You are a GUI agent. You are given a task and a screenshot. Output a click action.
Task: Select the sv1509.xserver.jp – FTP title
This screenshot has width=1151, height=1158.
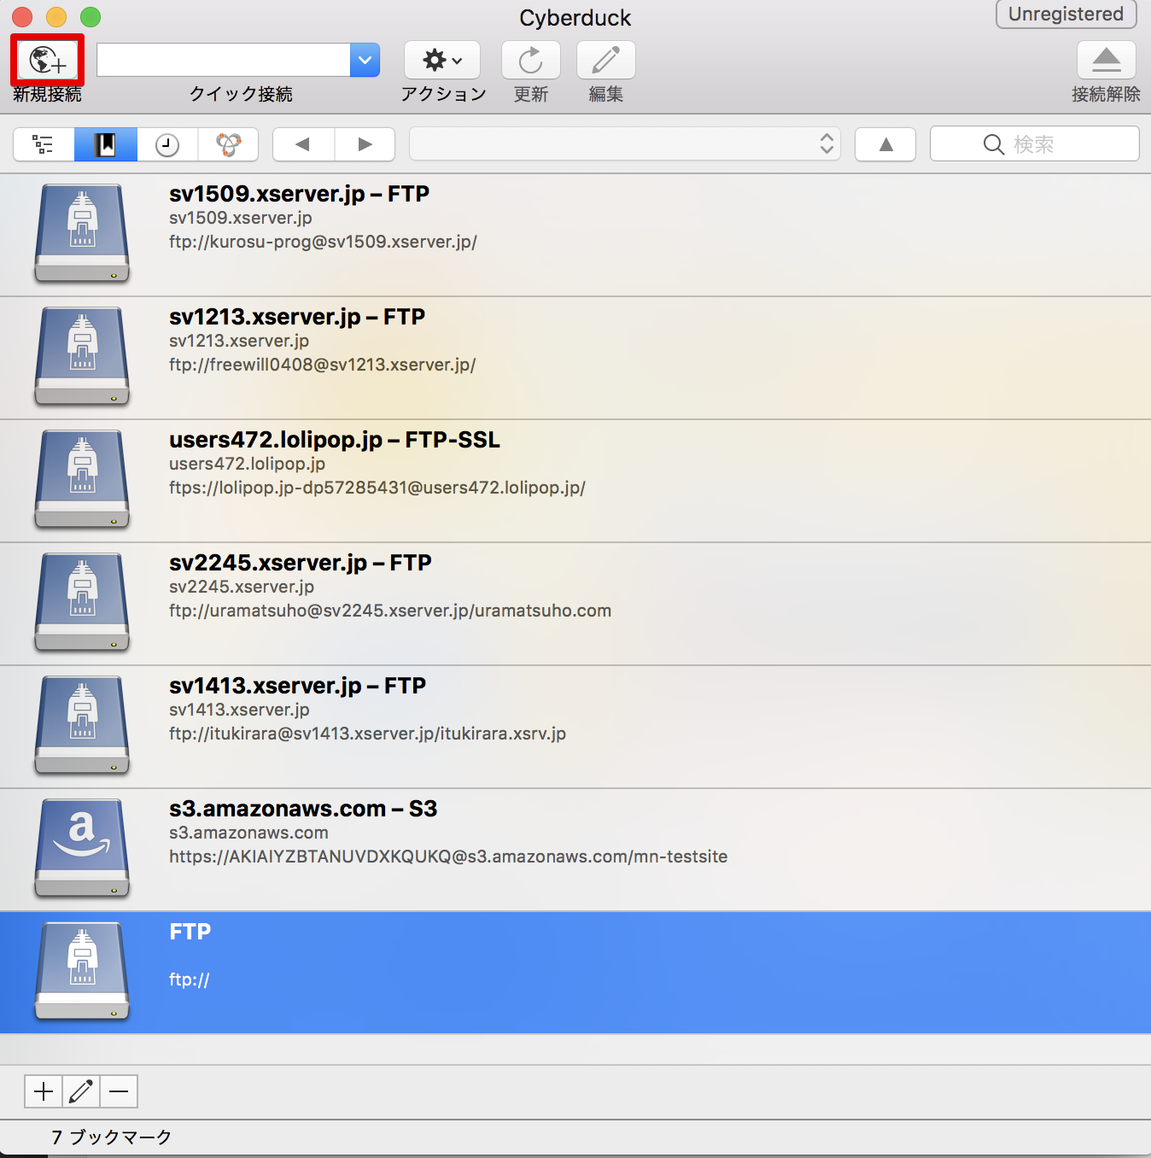(299, 194)
